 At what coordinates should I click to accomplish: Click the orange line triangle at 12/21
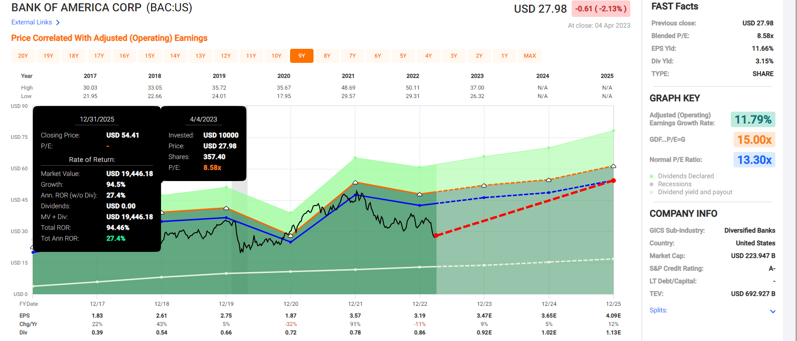355,182
